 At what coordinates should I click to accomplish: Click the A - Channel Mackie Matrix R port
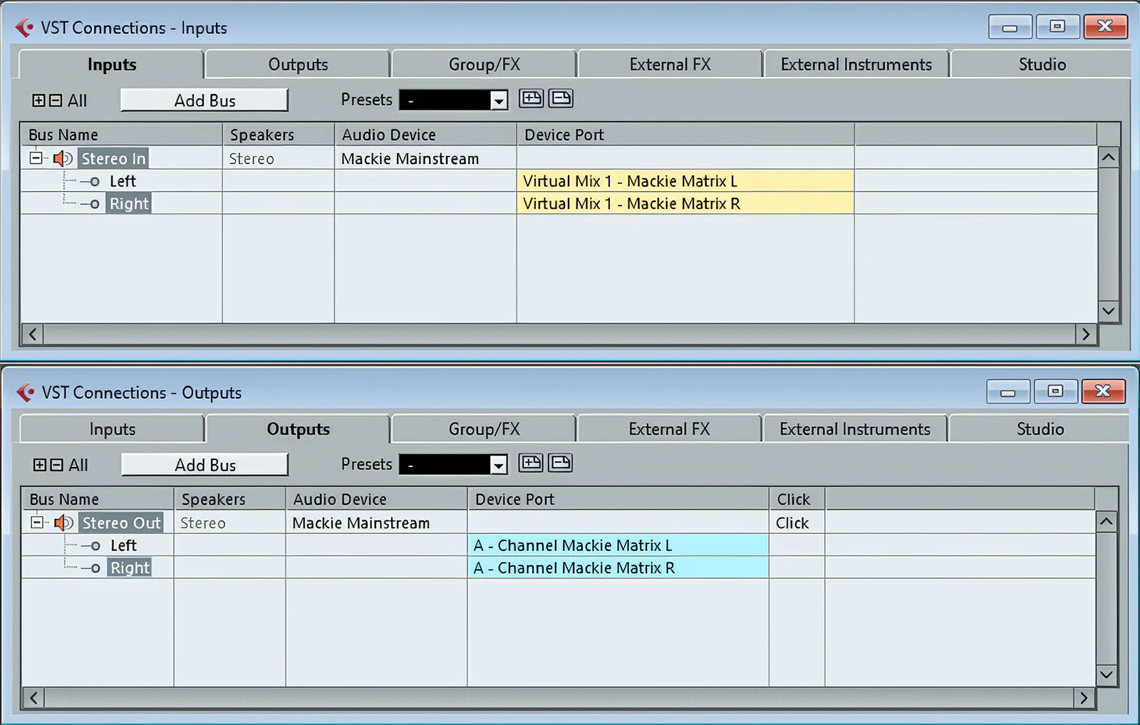pyautogui.click(x=618, y=568)
